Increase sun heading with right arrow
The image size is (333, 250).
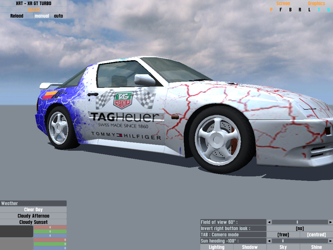[x=330, y=241]
